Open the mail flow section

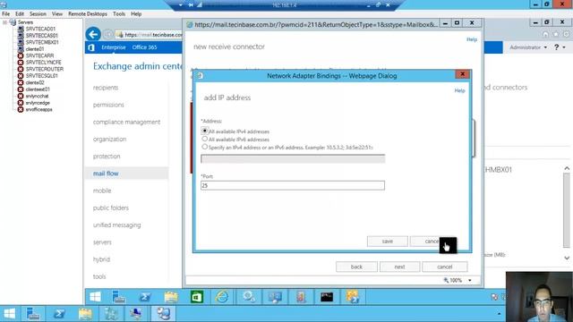click(x=106, y=174)
